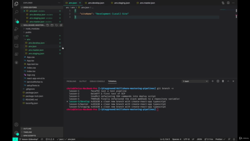This screenshot has width=250, height=141.
Task: Open package.json in file tree
Action: pos(32,92)
